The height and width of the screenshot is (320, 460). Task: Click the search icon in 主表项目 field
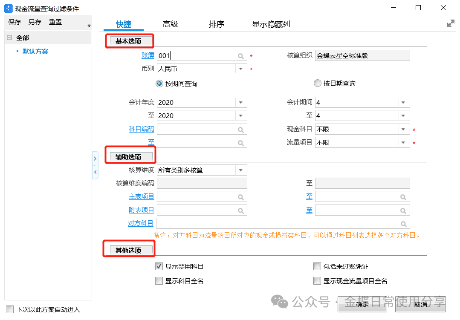tap(241, 197)
